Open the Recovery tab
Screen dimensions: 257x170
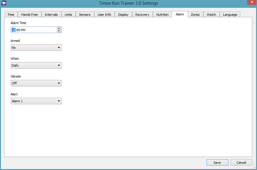142,15
